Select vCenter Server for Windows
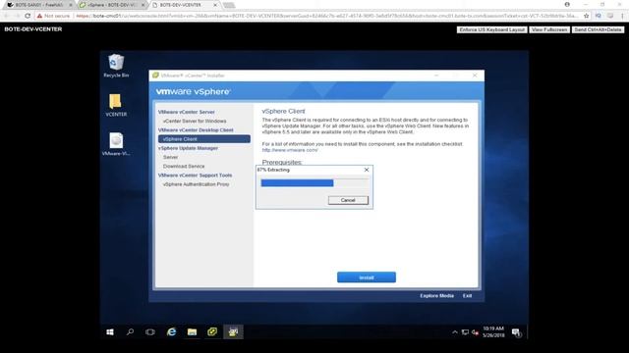This screenshot has width=629, height=353. coord(195,121)
